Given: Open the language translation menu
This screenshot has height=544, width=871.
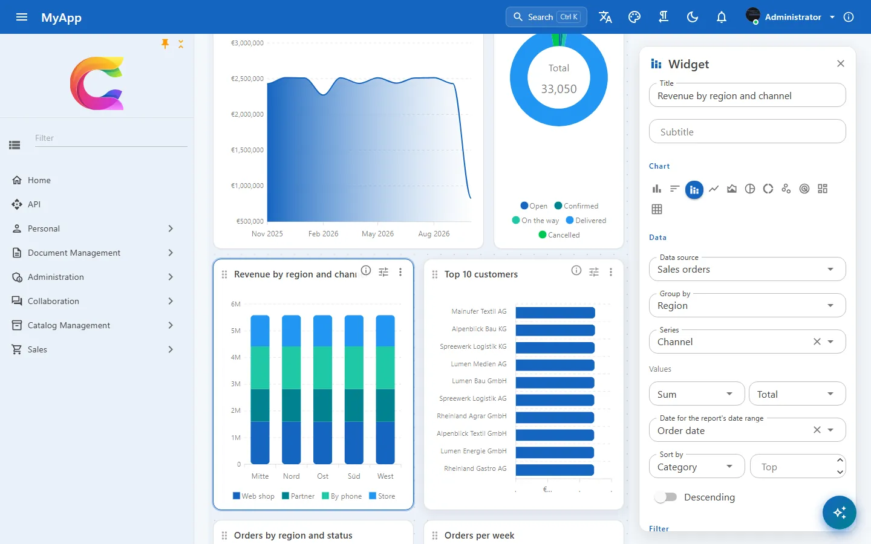Looking at the screenshot, I should tap(605, 17).
